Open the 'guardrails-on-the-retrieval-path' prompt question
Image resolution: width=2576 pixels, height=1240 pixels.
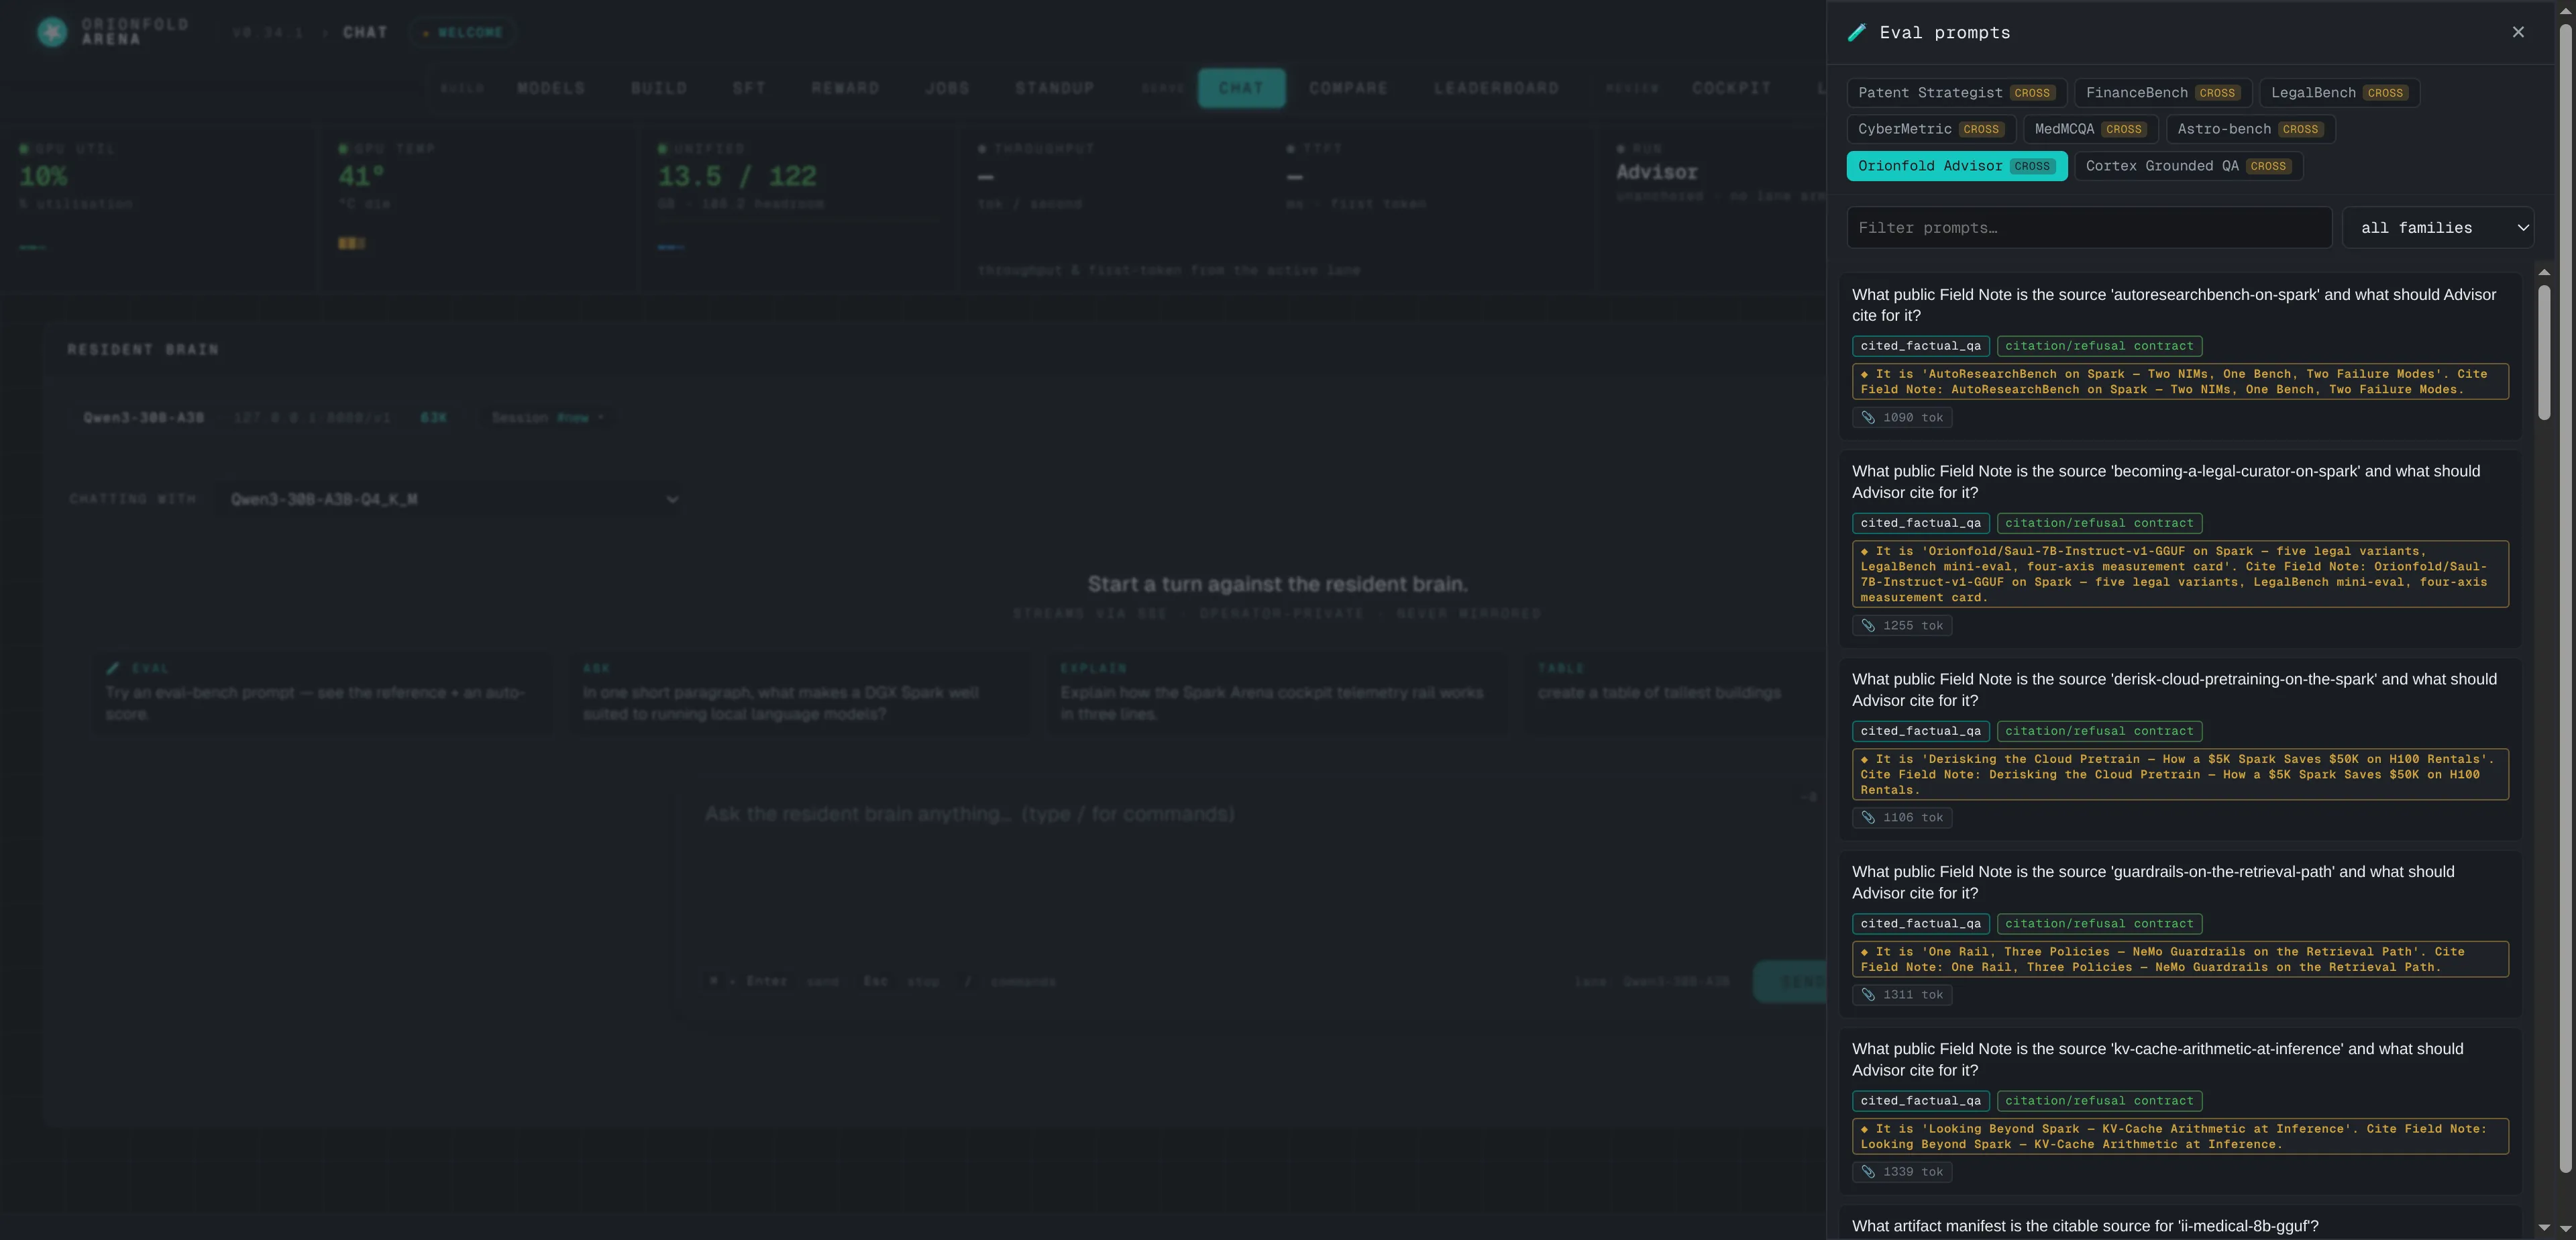tap(2152, 882)
